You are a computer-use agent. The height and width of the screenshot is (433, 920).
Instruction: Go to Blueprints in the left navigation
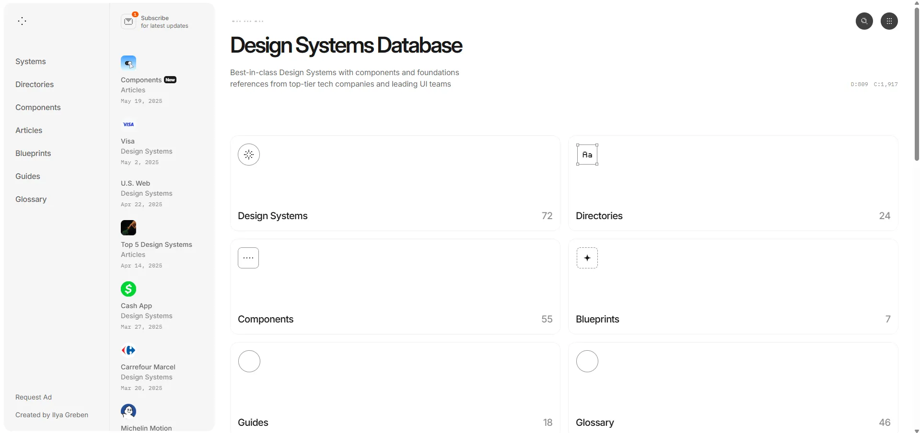[33, 154]
